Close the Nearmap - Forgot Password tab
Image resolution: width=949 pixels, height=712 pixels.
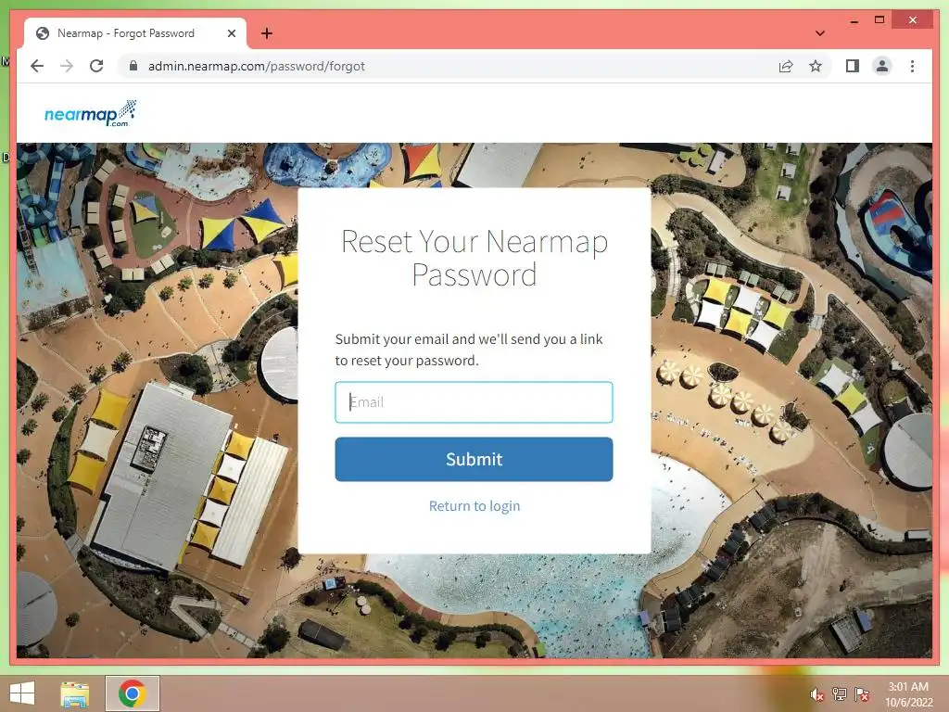[x=231, y=33]
